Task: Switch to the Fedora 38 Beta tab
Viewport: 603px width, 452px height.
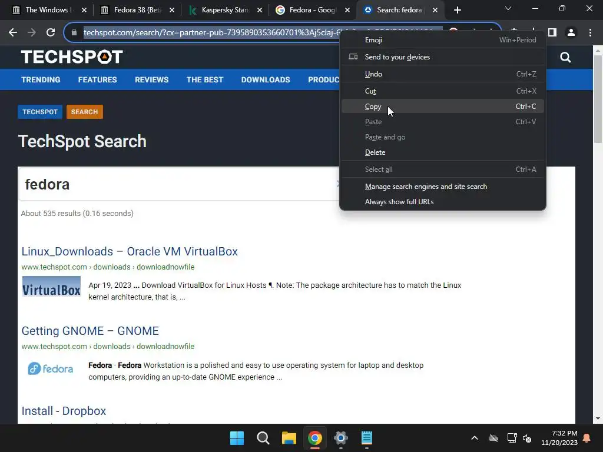Action: tap(137, 10)
